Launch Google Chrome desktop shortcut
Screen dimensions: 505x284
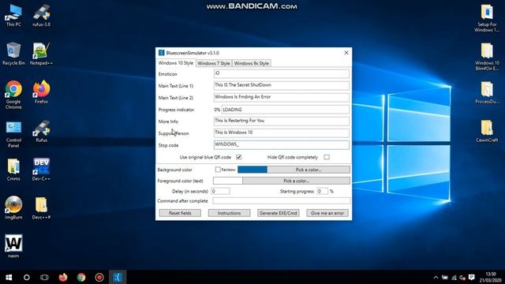pos(13,95)
